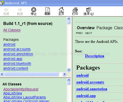This screenshot has width=123, height=102.
Task: Follow the Description link
Action: pos(94,56)
